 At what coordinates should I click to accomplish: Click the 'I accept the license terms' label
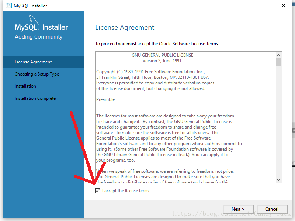pos(126,191)
